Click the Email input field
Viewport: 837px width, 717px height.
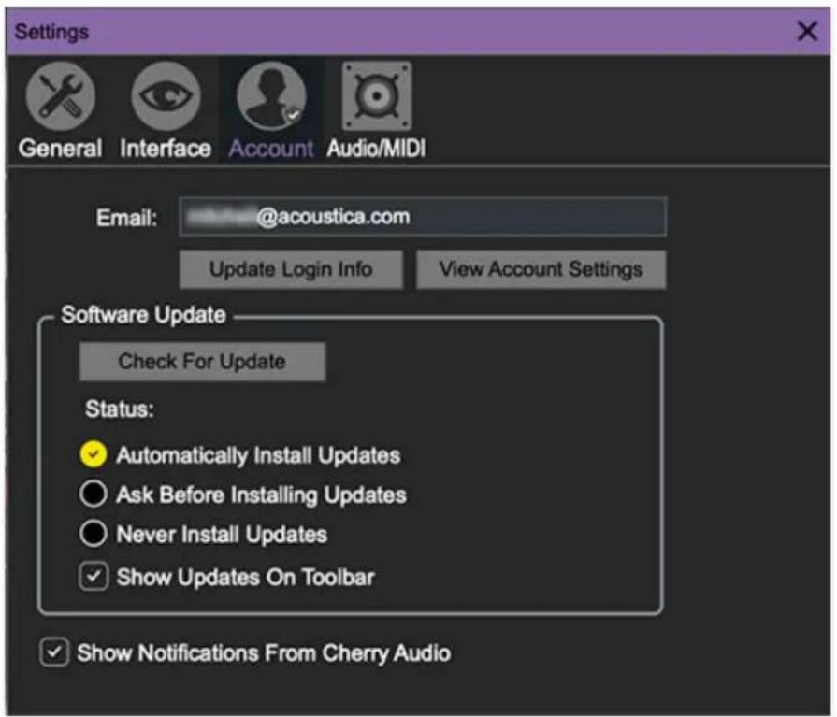(423, 217)
